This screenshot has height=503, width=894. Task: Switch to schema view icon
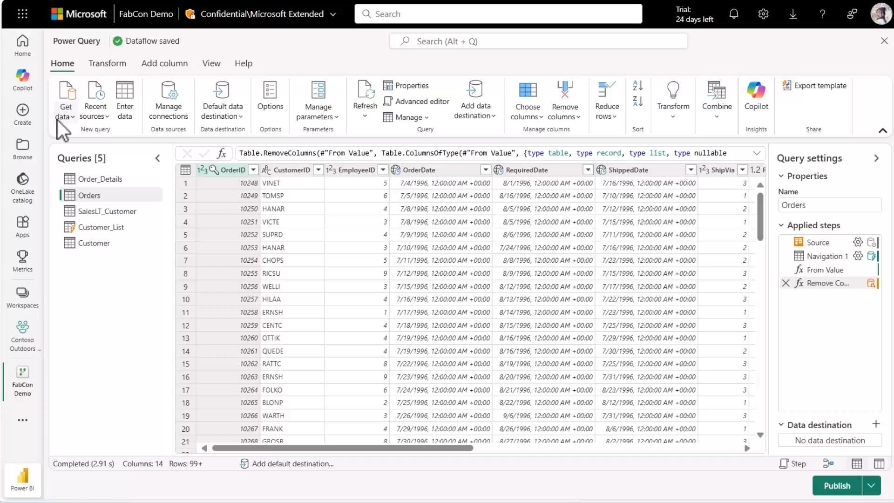pyautogui.click(x=879, y=463)
